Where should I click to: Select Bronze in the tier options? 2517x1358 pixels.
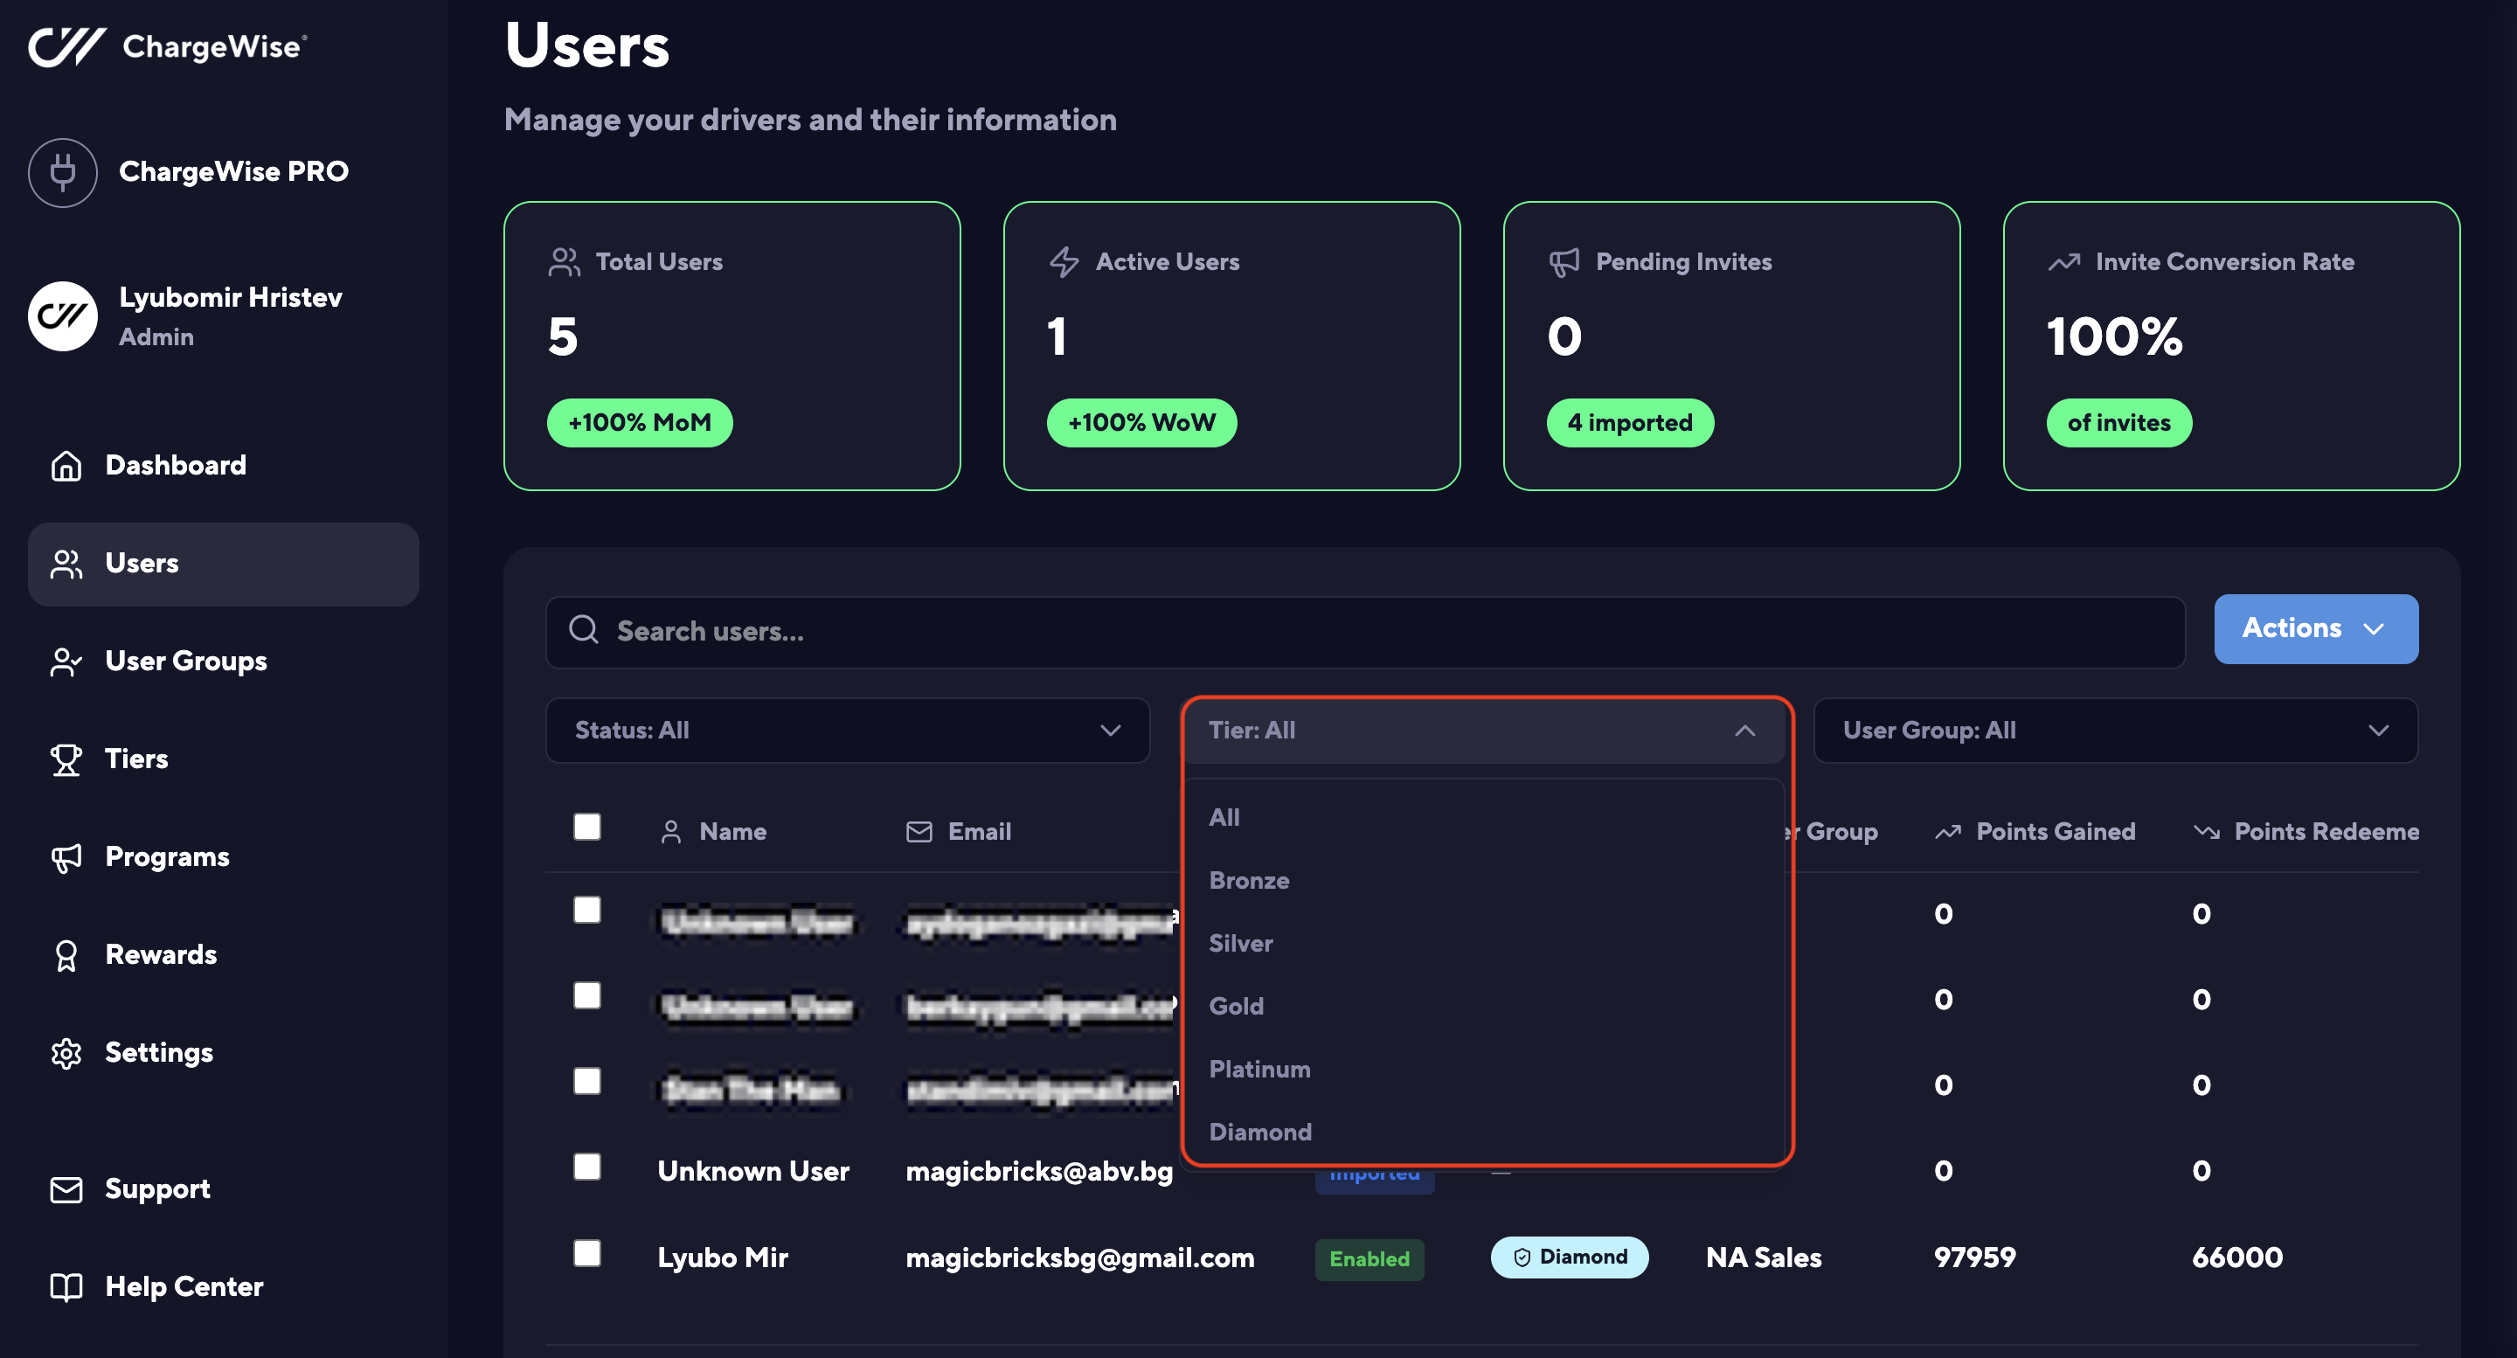1249,880
